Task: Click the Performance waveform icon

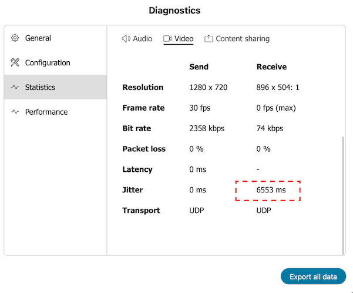Action: pos(15,112)
